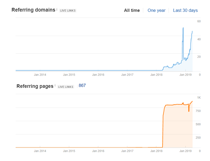Select the All time range tab
The width and height of the screenshot is (210, 161).
[132, 10]
